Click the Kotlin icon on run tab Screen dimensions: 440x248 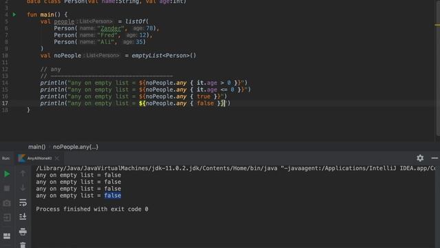click(21, 158)
